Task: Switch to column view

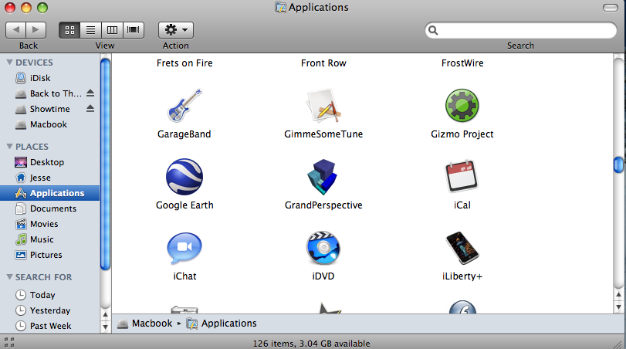Action: [112, 30]
